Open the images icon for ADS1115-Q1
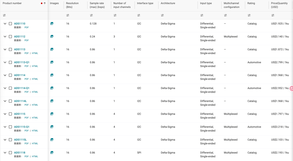Viewport: 293px width, 161px height. pos(52,127)
